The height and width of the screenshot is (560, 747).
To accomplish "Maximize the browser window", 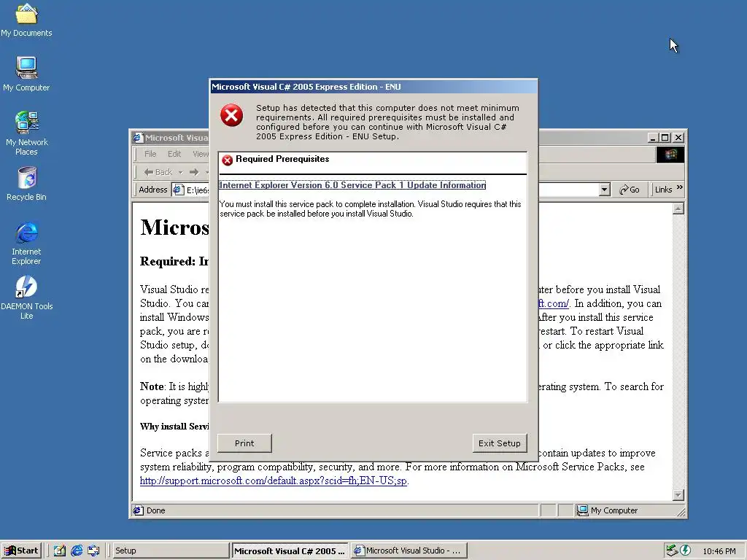I will click(x=665, y=138).
